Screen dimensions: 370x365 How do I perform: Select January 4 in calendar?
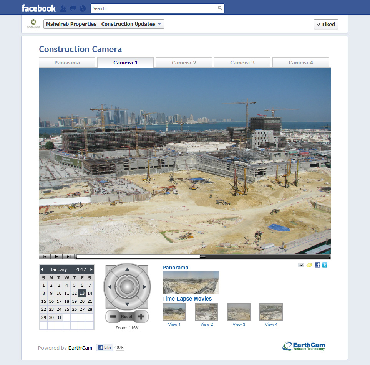[67, 285]
